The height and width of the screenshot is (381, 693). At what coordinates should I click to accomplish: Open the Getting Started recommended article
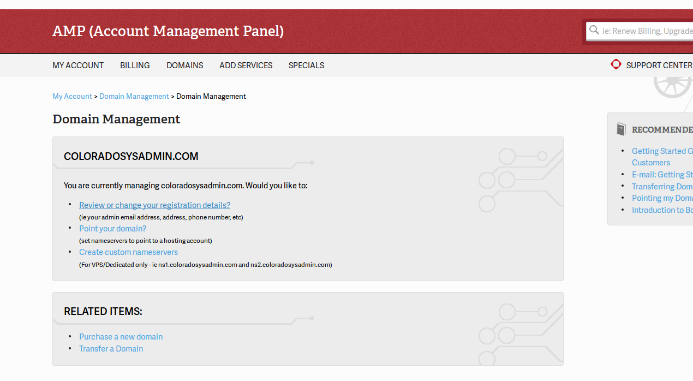click(x=661, y=151)
